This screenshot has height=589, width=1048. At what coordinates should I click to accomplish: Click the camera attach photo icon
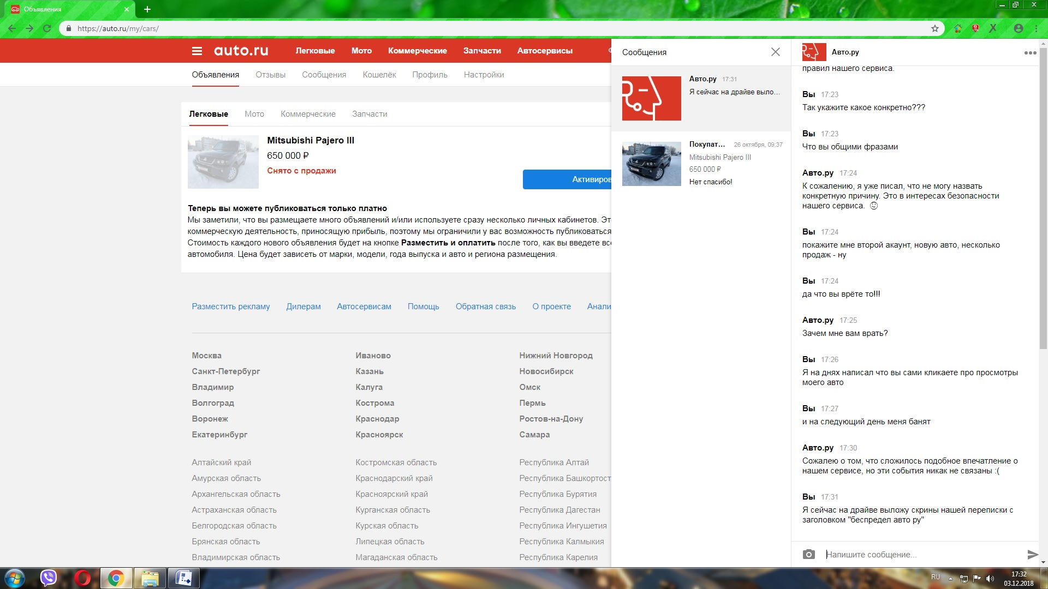(x=808, y=554)
